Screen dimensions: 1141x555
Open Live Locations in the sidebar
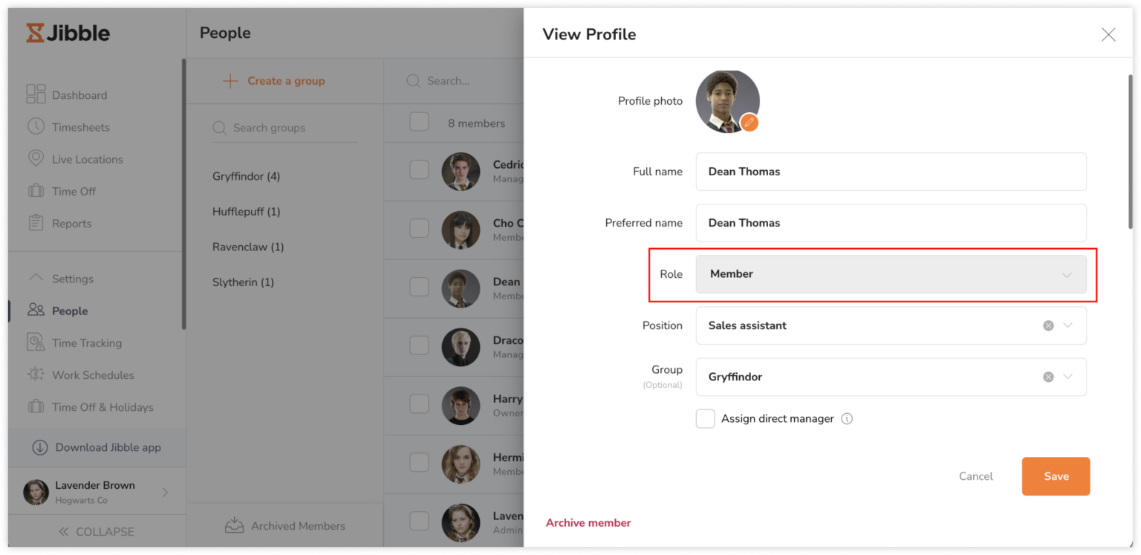click(36, 158)
